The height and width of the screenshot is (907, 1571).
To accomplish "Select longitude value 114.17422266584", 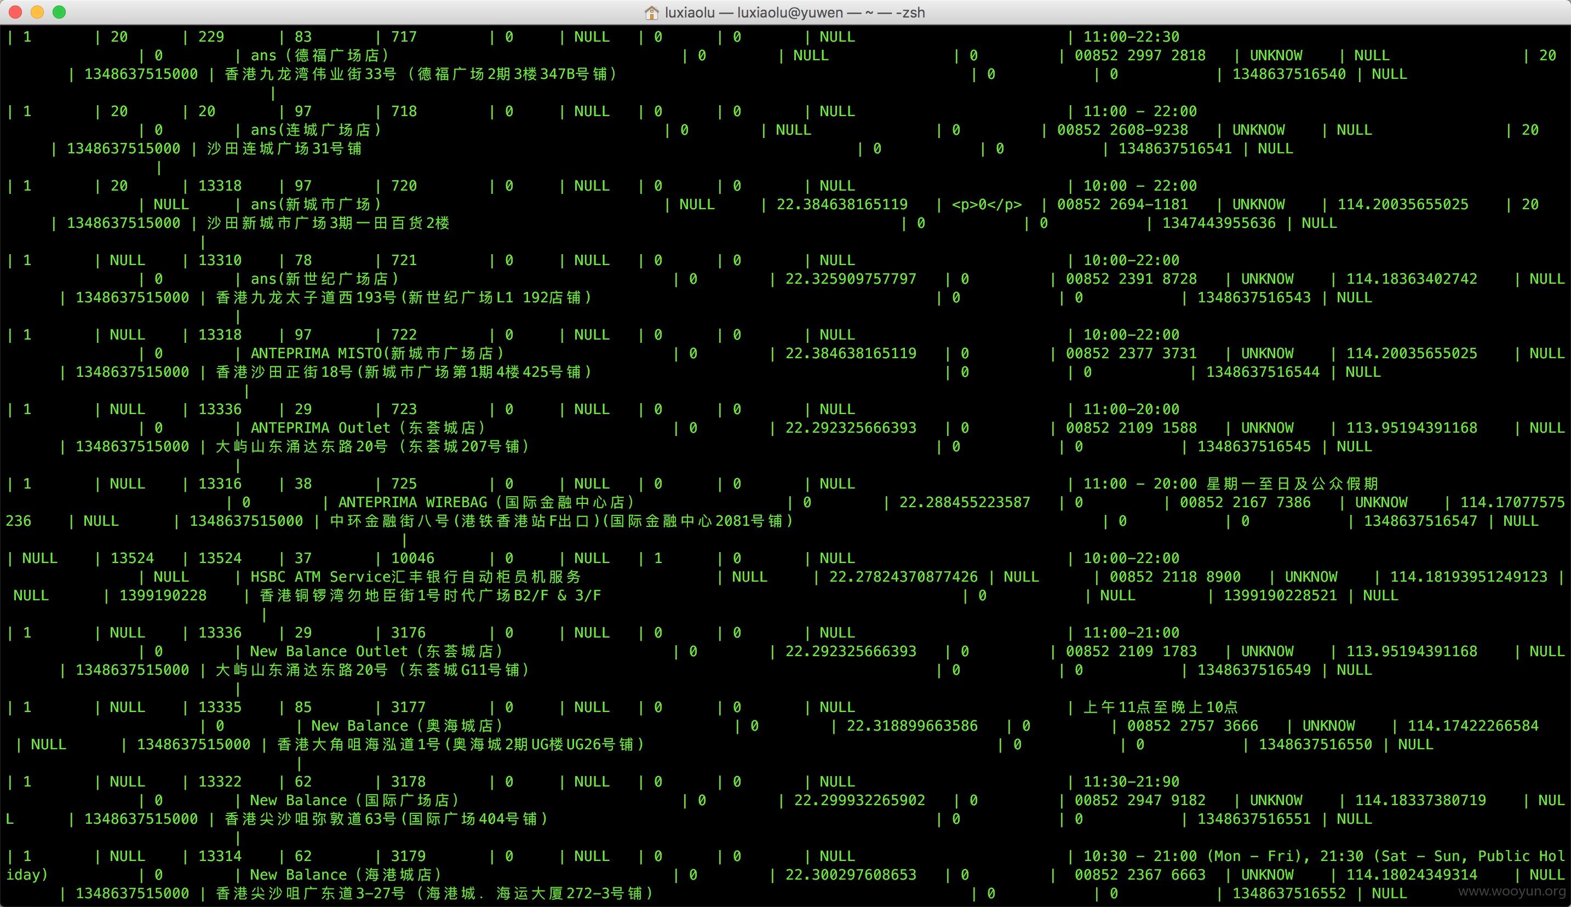I will click(1473, 726).
